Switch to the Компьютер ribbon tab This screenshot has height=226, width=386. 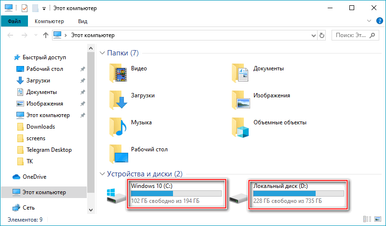(49, 21)
